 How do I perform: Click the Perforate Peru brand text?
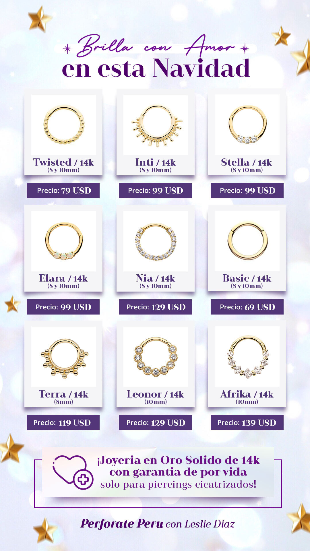coord(122,524)
